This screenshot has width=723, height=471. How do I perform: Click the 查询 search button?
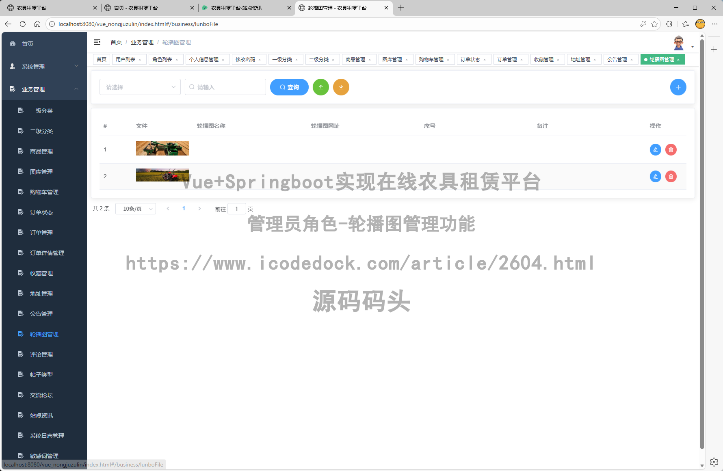tap(289, 87)
